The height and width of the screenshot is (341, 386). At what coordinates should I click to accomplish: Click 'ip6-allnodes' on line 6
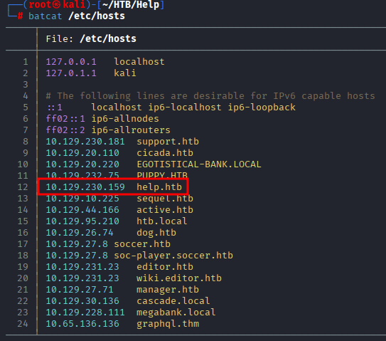pyautogui.click(x=125, y=119)
